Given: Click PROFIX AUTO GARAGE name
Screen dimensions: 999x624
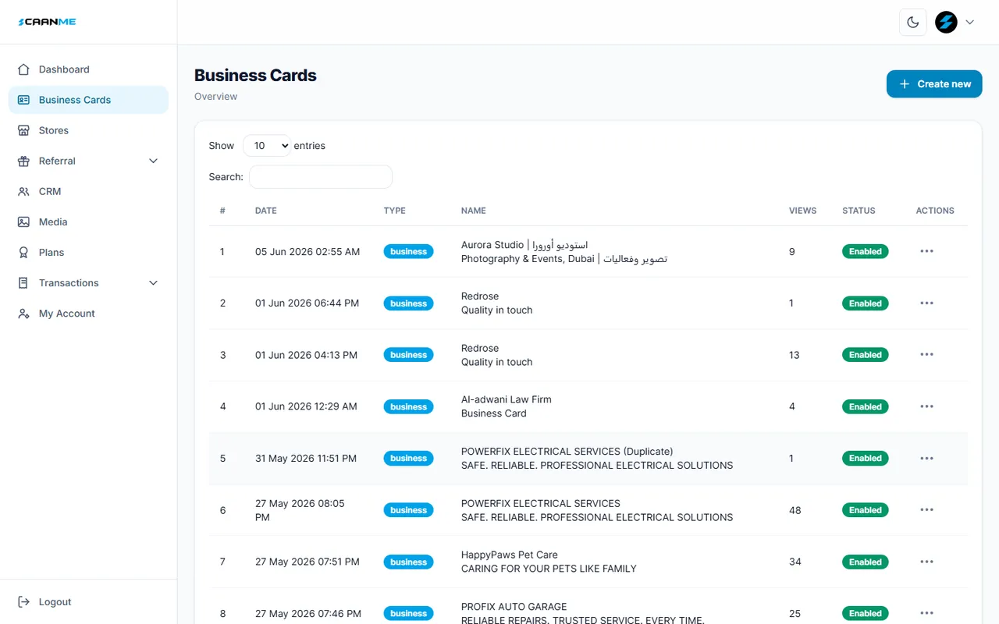Looking at the screenshot, I should pos(514,606).
